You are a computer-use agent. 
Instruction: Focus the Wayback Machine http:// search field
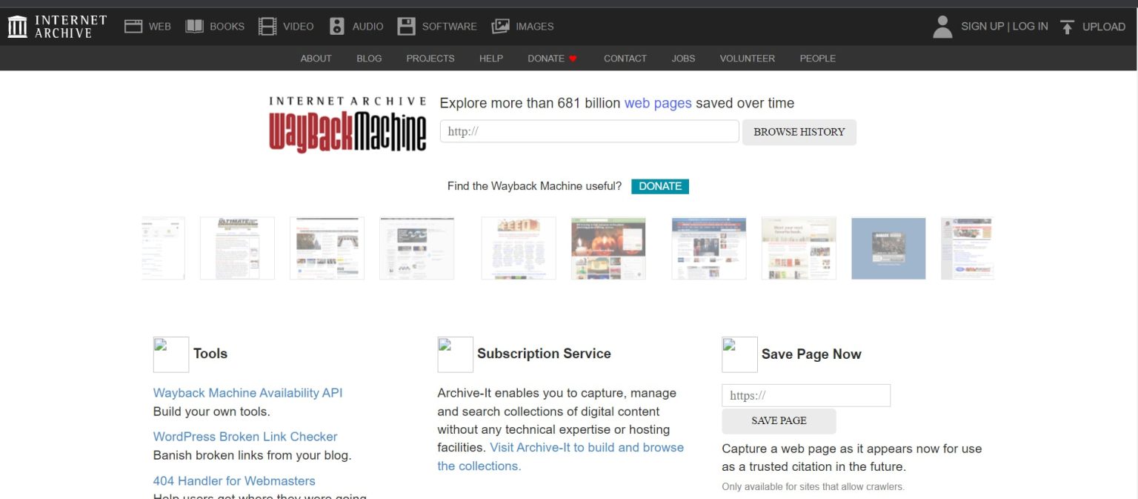coord(590,131)
